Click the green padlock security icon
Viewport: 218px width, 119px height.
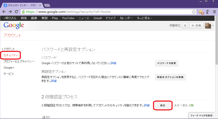coord(23,12)
